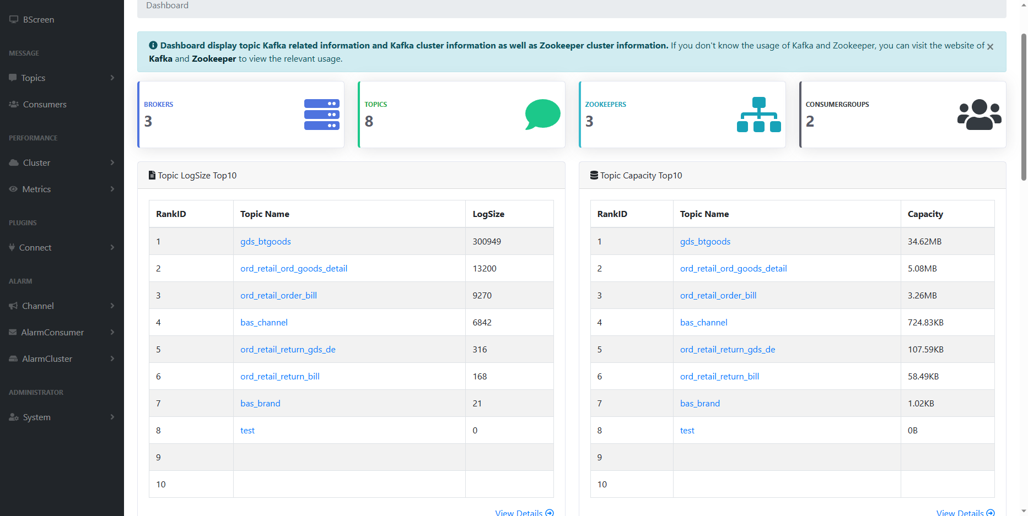Click arrow icon next to LogSize View Details
The width and height of the screenshot is (1028, 516).
click(x=550, y=513)
